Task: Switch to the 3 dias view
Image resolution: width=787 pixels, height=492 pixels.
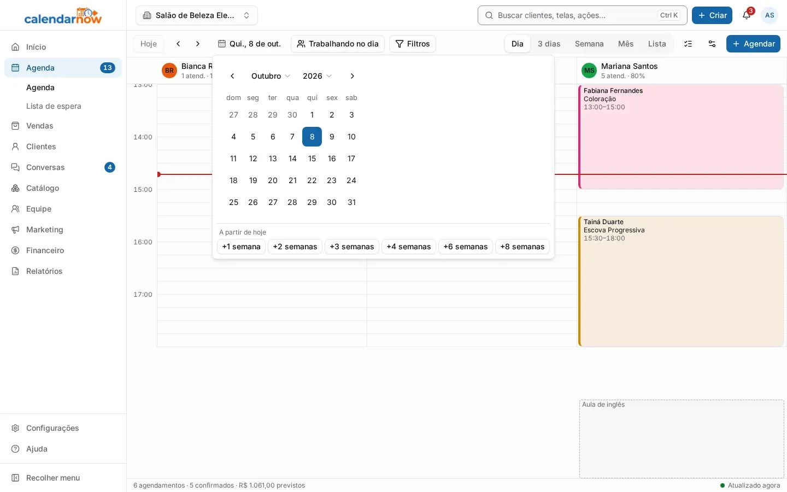Action: (x=549, y=44)
